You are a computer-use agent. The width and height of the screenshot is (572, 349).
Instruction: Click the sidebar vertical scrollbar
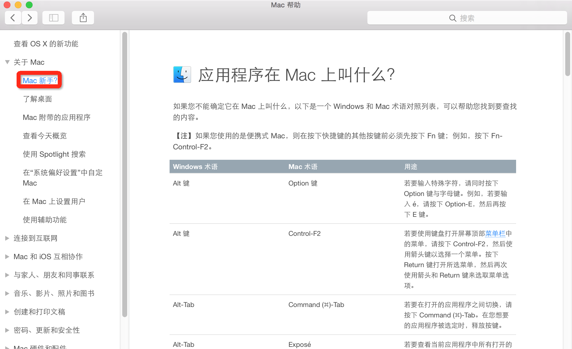tap(125, 175)
